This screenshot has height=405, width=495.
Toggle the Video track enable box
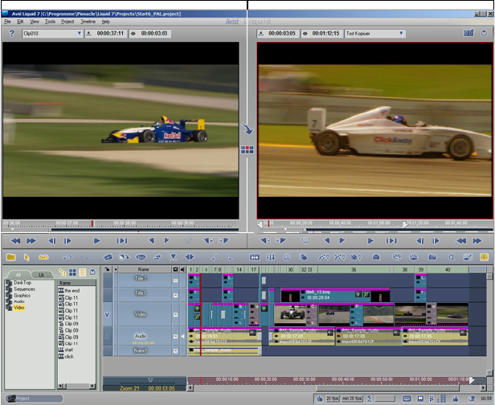pos(176,314)
